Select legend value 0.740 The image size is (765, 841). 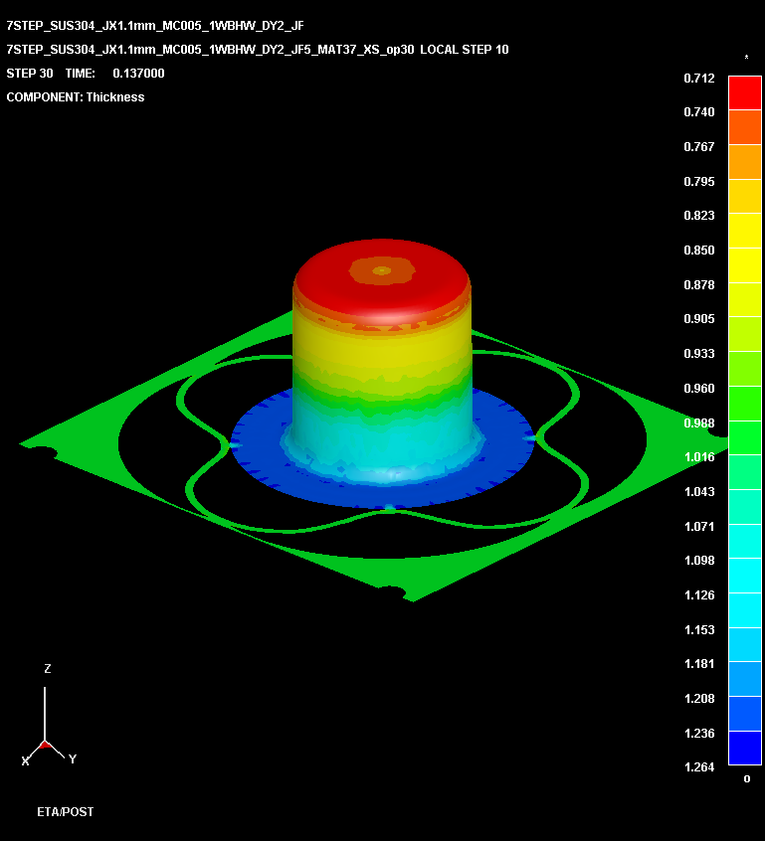tap(699, 112)
